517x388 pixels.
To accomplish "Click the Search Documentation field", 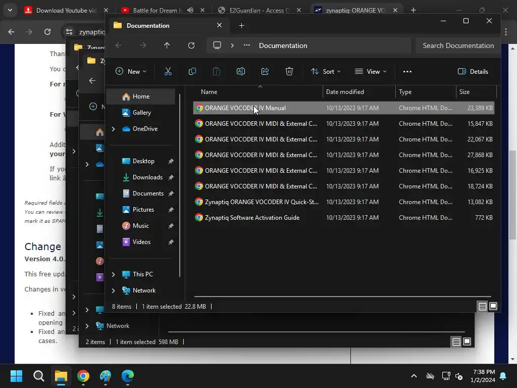I will [458, 45].
